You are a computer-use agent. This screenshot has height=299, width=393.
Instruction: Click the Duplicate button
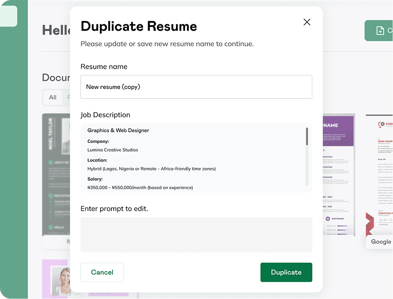(286, 272)
